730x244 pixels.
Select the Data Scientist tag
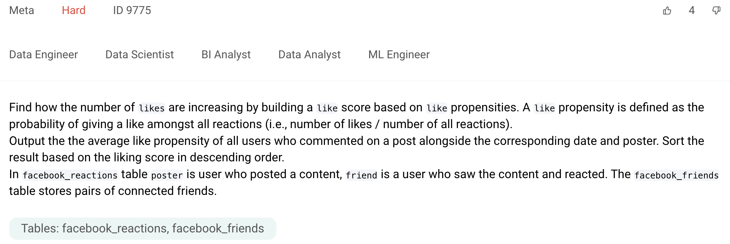click(x=139, y=55)
